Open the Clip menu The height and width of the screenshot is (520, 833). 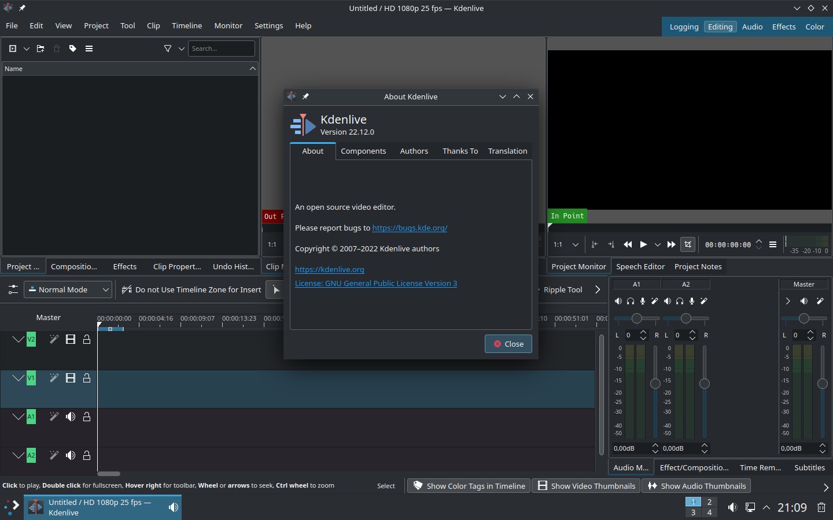click(153, 25)
